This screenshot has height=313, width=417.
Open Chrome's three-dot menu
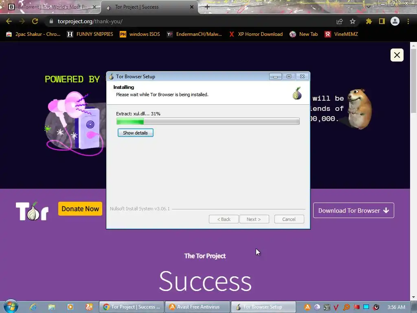408,21
